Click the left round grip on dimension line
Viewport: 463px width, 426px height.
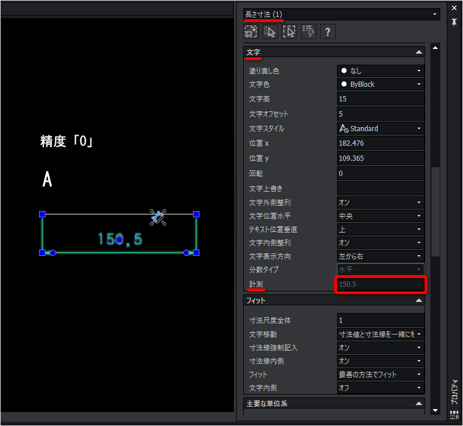(x=52, y=253)
